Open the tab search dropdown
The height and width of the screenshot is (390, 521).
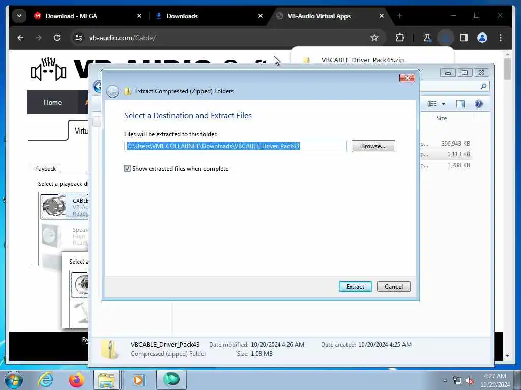(x=19, y=16)
